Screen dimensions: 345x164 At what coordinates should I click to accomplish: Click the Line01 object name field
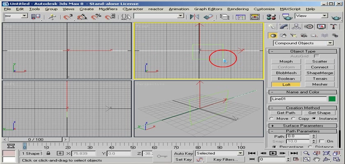[x=299, y=99]
